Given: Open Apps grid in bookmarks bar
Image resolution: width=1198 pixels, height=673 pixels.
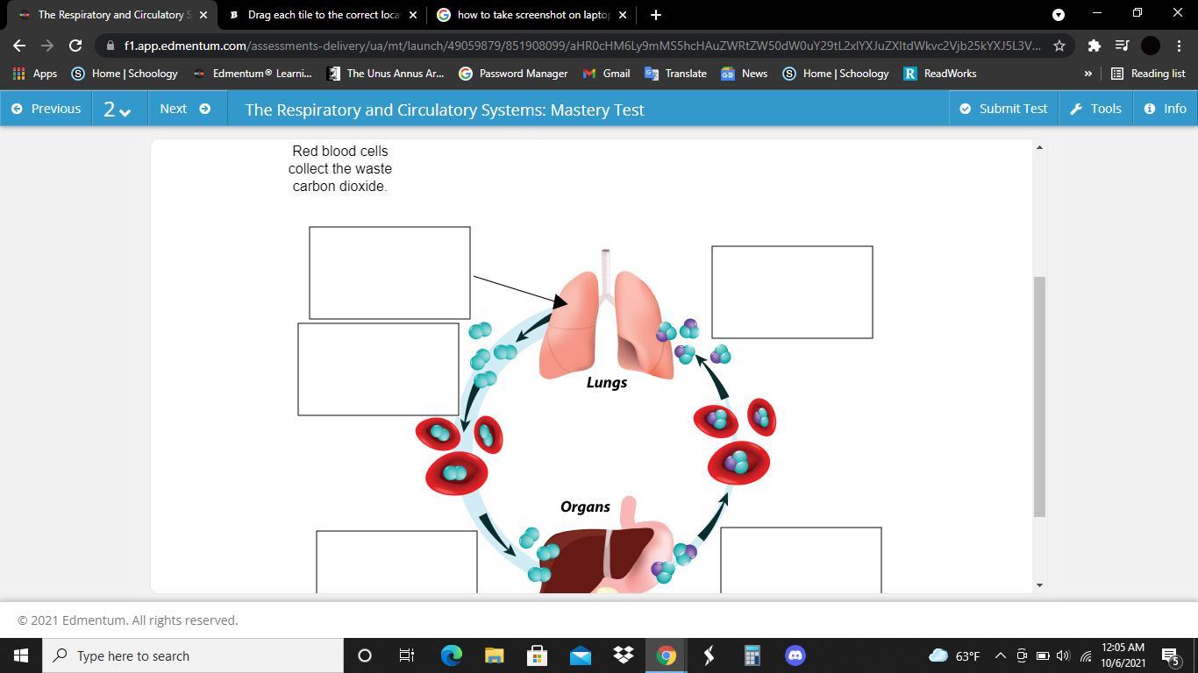Looking at the screenshot, I should tap(34, 74).
